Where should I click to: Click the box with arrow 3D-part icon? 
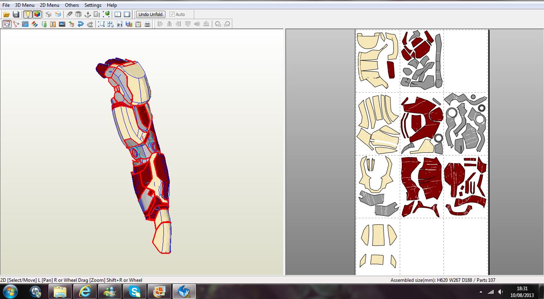[x=71, y=24]
